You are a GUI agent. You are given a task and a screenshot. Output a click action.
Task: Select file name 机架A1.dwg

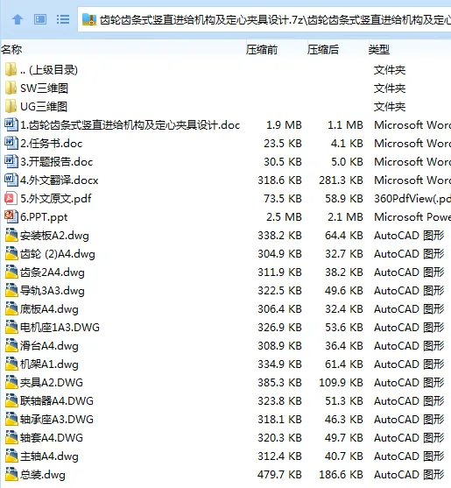pos(49,364)
